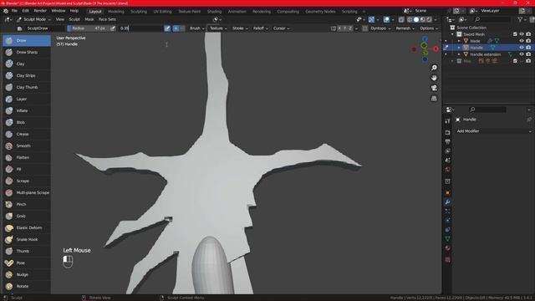Open the Face Sets menu

(107, 19)
